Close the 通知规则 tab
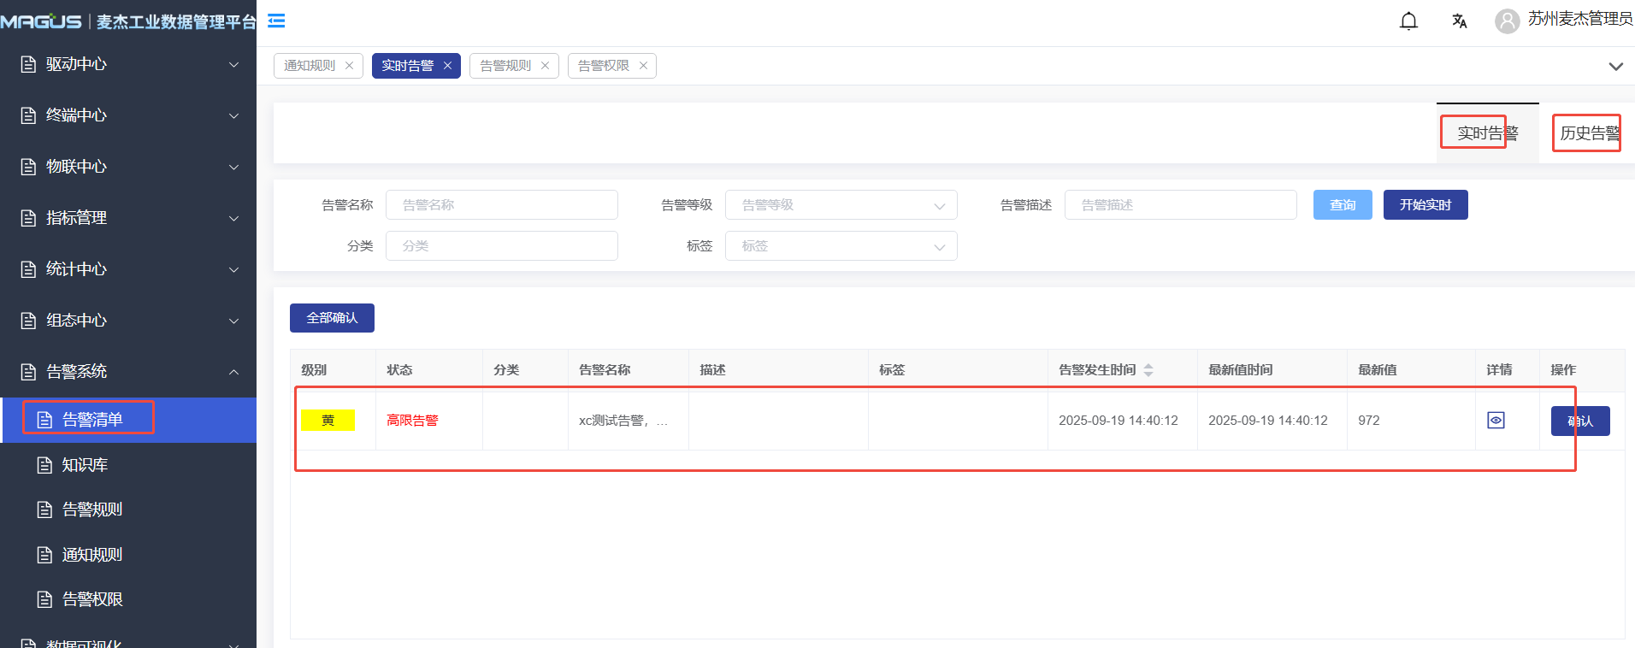 click(349, 66)
